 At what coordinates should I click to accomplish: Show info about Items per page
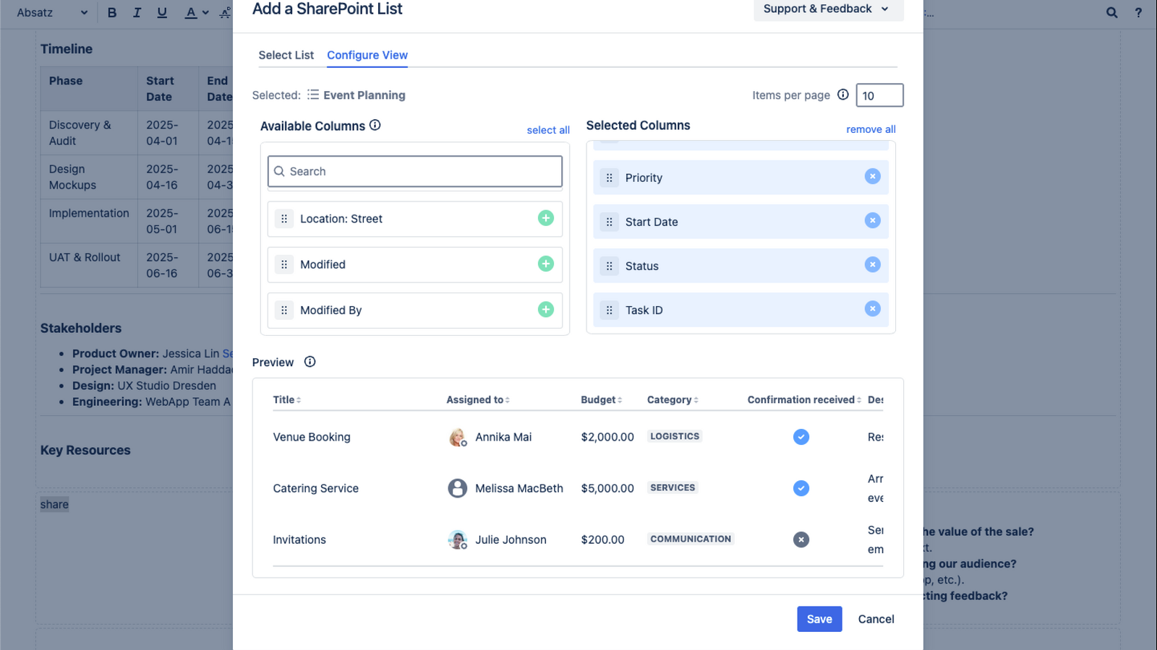(x=842, y=95)
